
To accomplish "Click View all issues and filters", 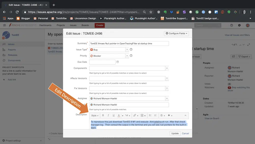I will point(237,35).
